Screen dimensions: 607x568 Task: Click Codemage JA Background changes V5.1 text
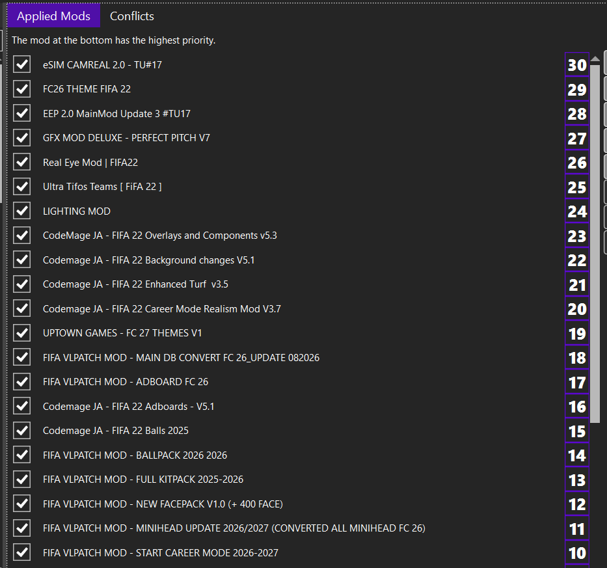click(148, 260)
